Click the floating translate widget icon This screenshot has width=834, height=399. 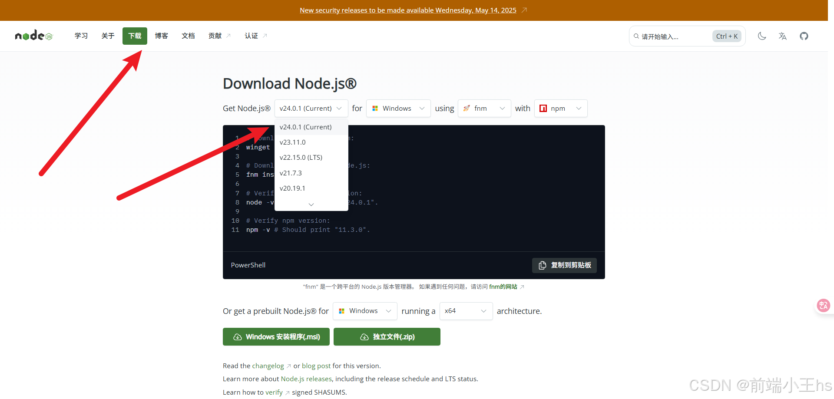[823, 306]
